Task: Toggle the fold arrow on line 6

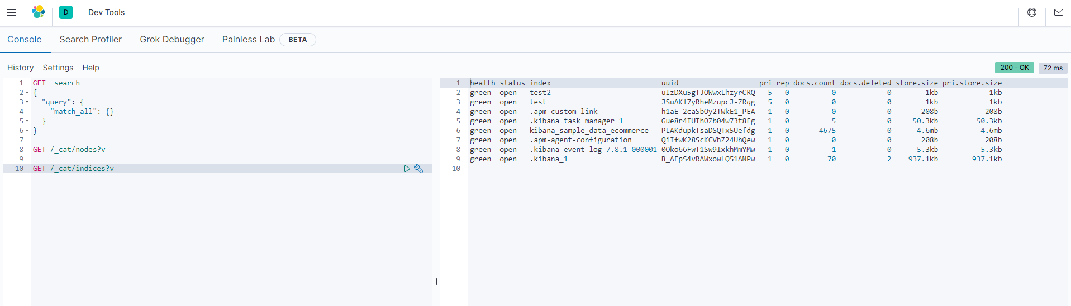Action: tap(27, 131)
